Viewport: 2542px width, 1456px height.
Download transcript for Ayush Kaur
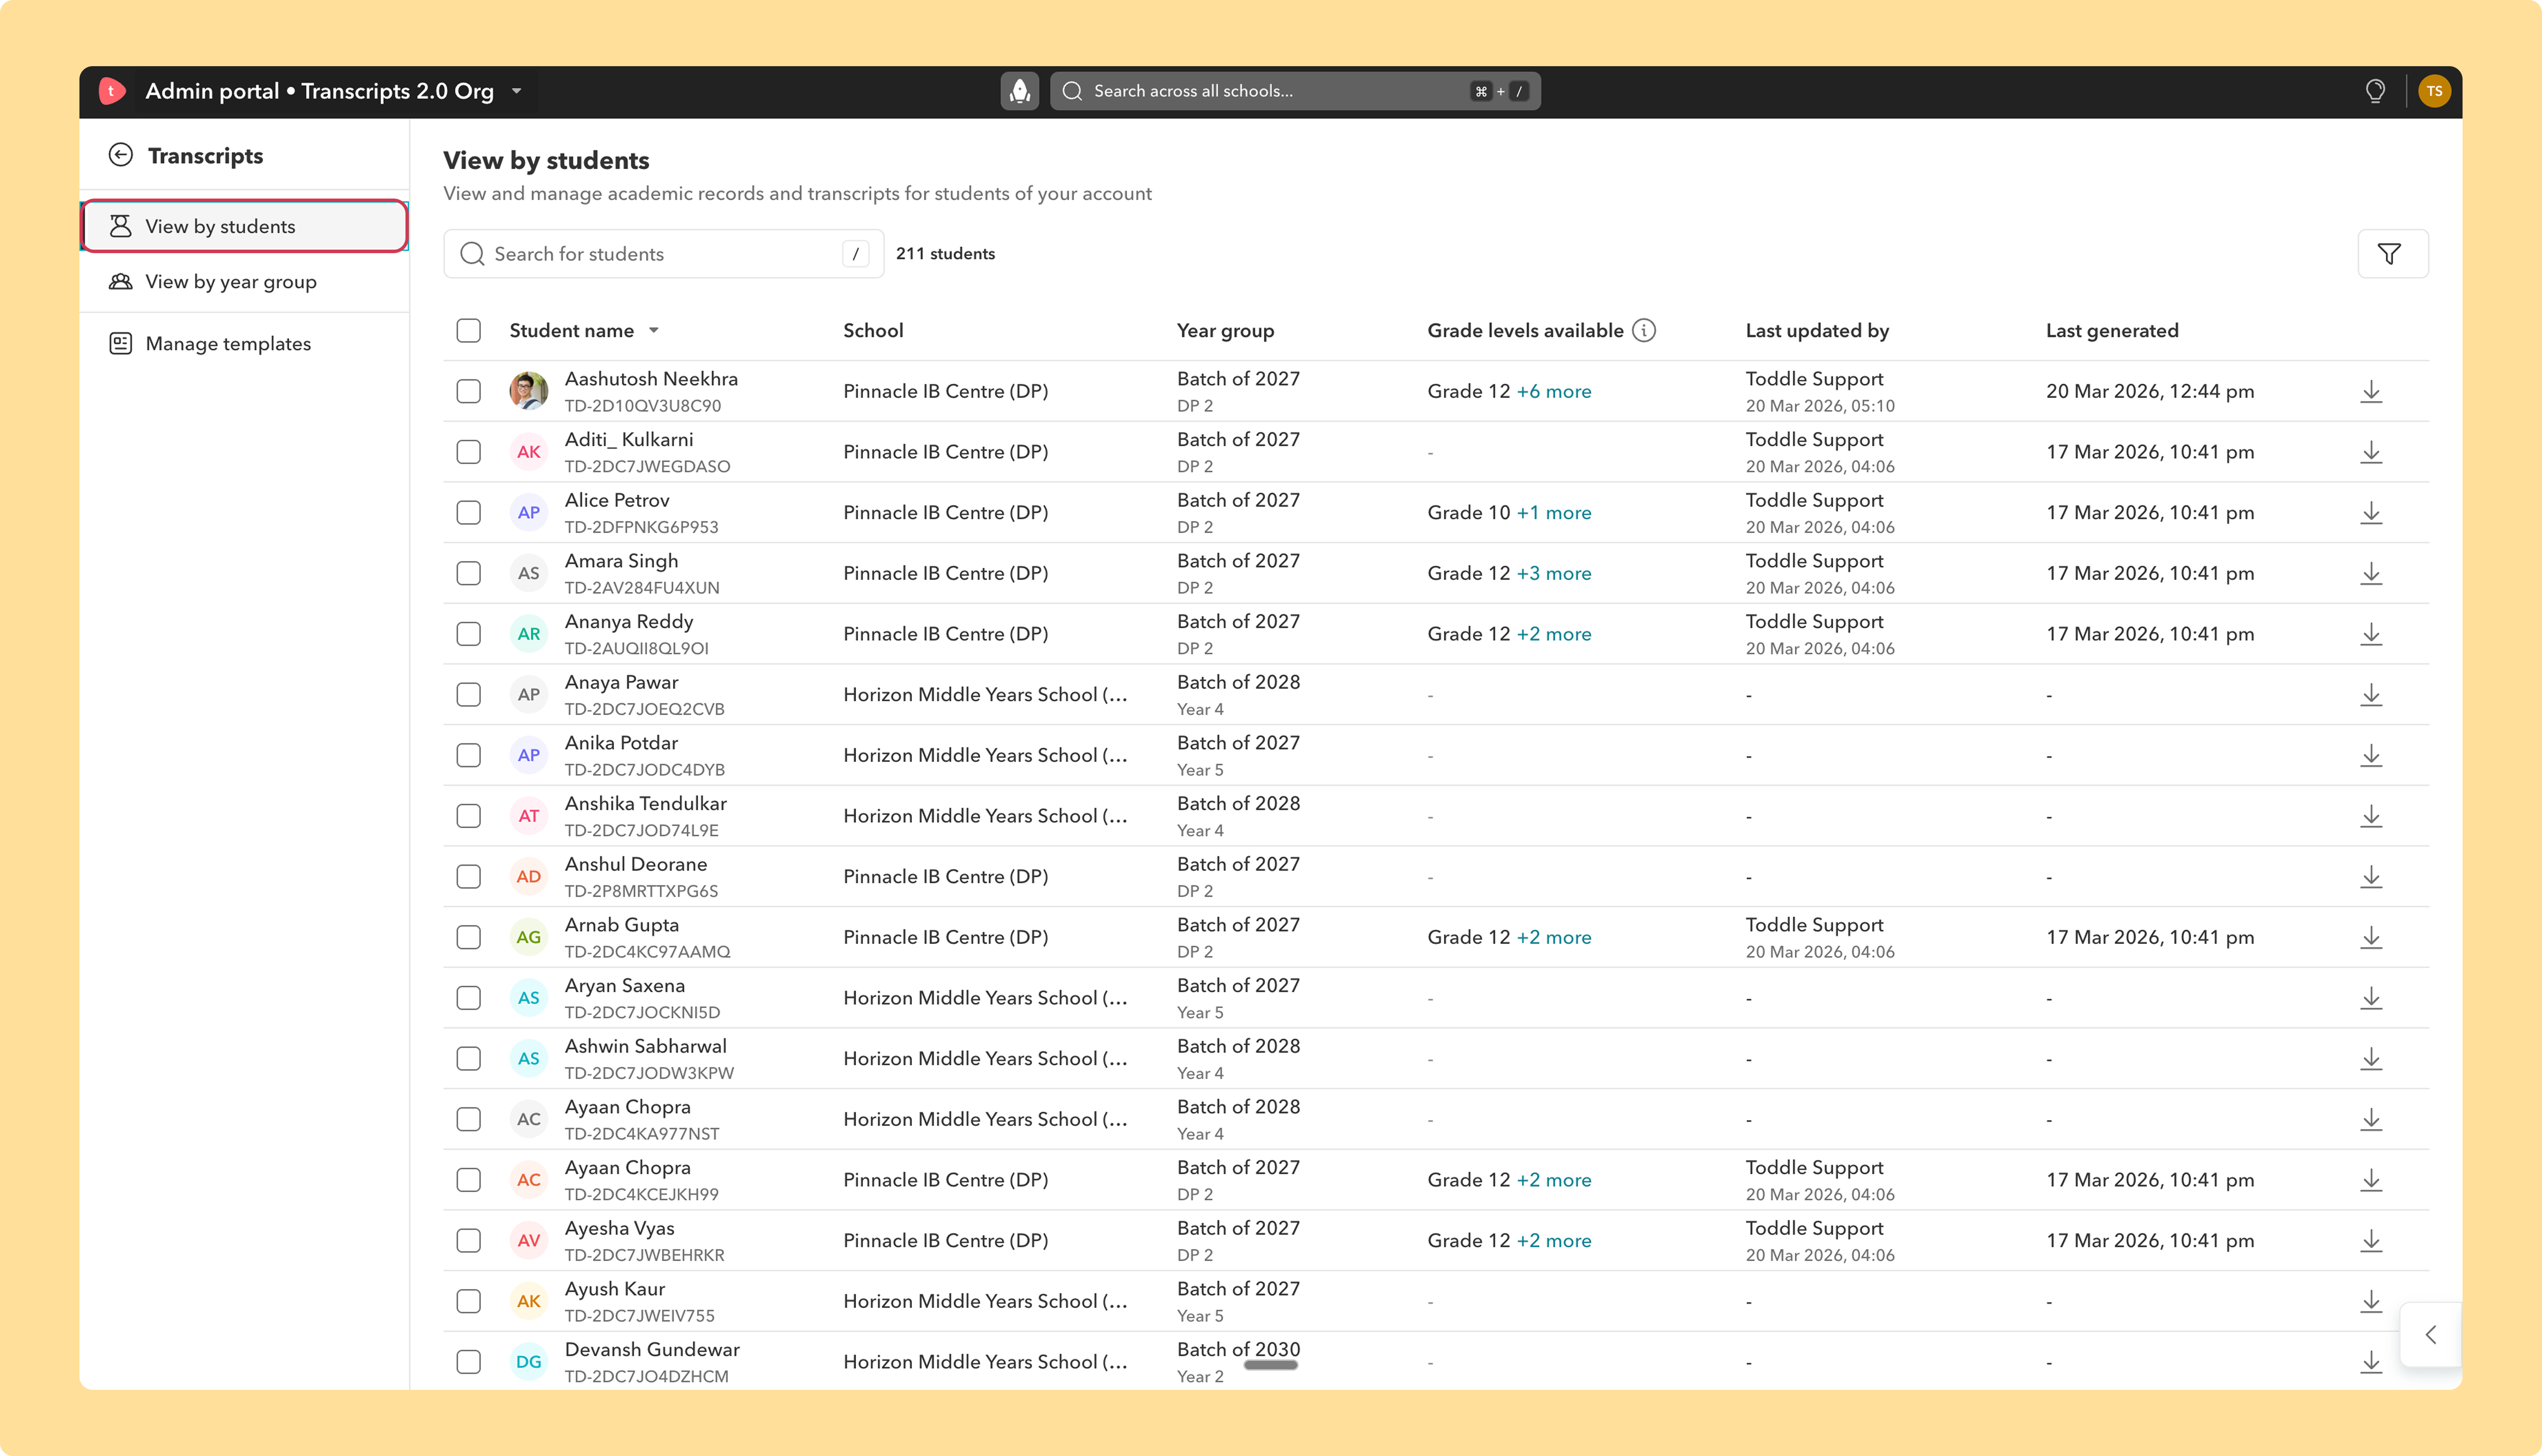2371,1301
